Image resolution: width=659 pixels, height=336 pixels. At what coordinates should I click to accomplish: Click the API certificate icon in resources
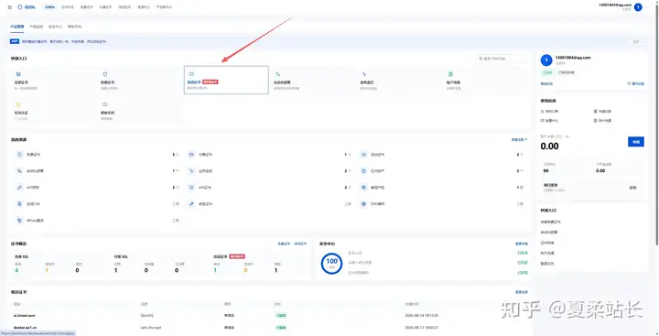[x=191, y=188]
